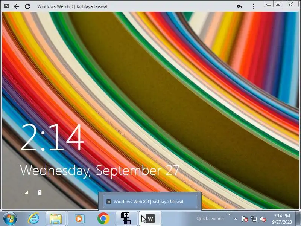The width and height of the screenshot is (301, 226).
Task: Click the Windows Web 8.0 window title text
Action: point(72,6)
